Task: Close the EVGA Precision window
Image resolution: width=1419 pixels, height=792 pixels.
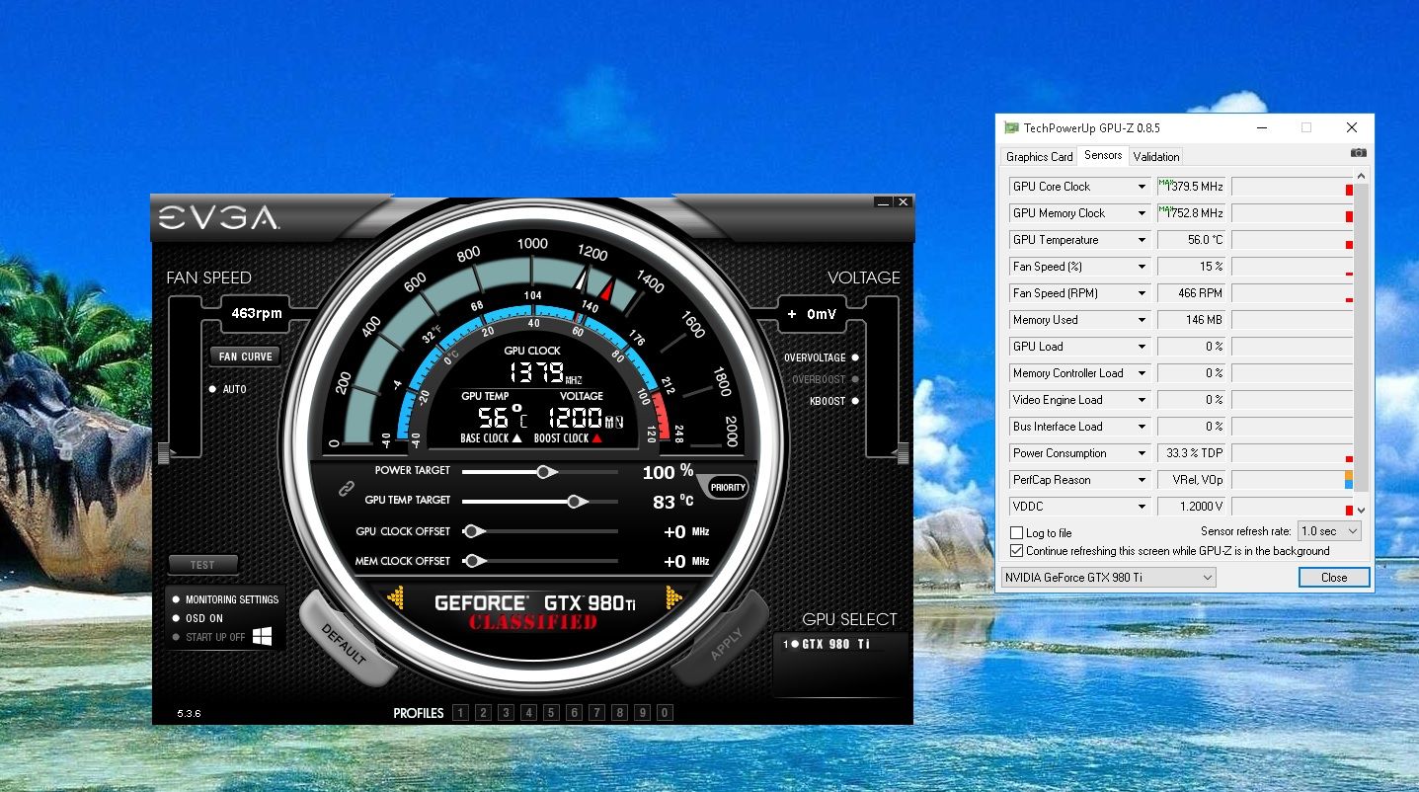Action: pyautogui.click(x=903, y=202)
